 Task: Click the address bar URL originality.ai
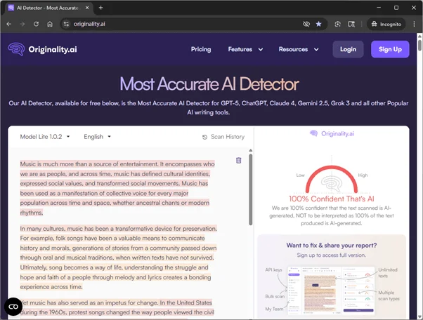tap(89, 24)
